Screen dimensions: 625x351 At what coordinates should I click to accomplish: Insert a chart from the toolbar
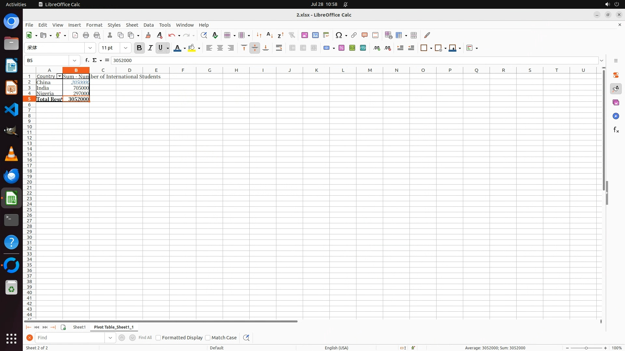click(315, 35)
